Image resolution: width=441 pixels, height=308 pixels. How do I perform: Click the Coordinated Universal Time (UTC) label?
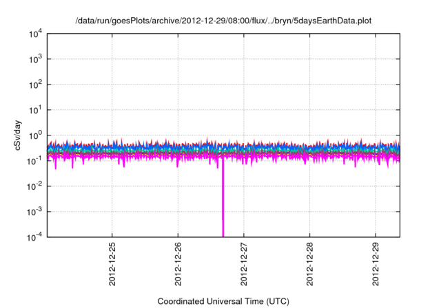(x=223, y=301)
